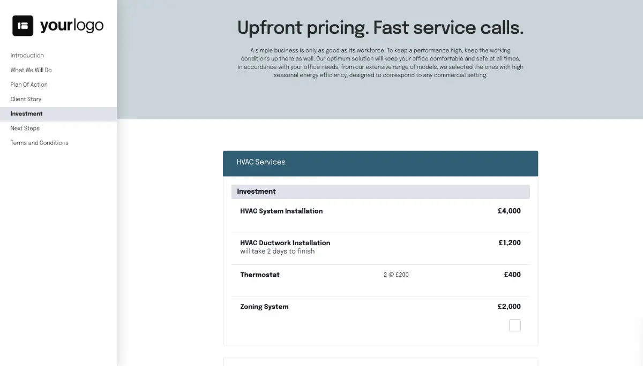643x366 pixels.
Task: Click the 2 @ £200 quantity for Thermostat
Action: [395, 274]
